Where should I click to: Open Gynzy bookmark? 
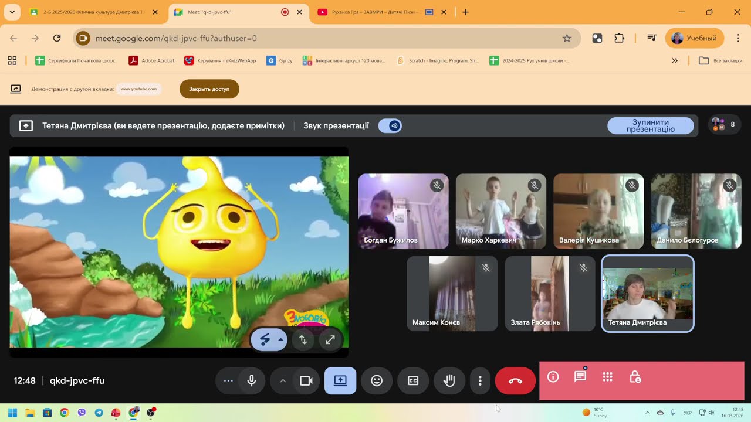[279, 60]
